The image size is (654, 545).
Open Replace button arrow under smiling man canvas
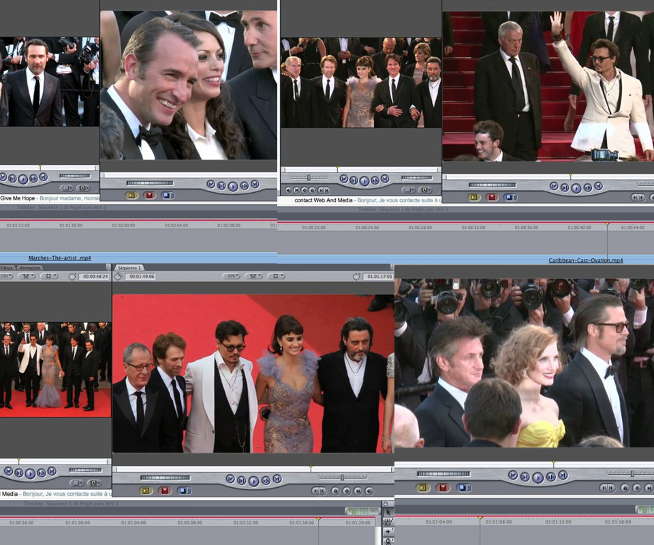pyautogui.click(x=172, y=195)
